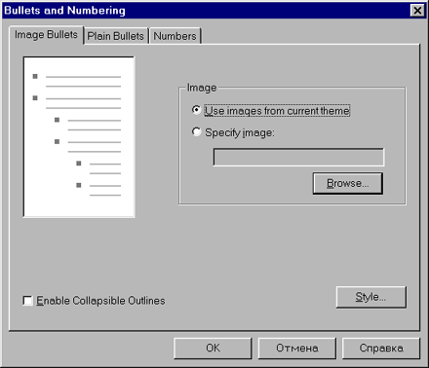The image size is (429, 368).
Task: Click the last third-level bullet in preview
Action: (x=79, y=185)
